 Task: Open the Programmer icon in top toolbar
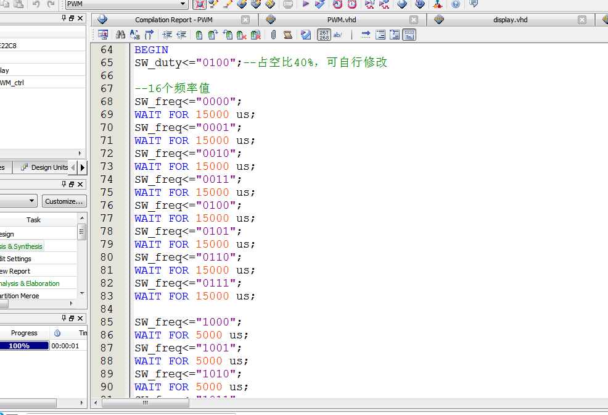click(420, 4)
